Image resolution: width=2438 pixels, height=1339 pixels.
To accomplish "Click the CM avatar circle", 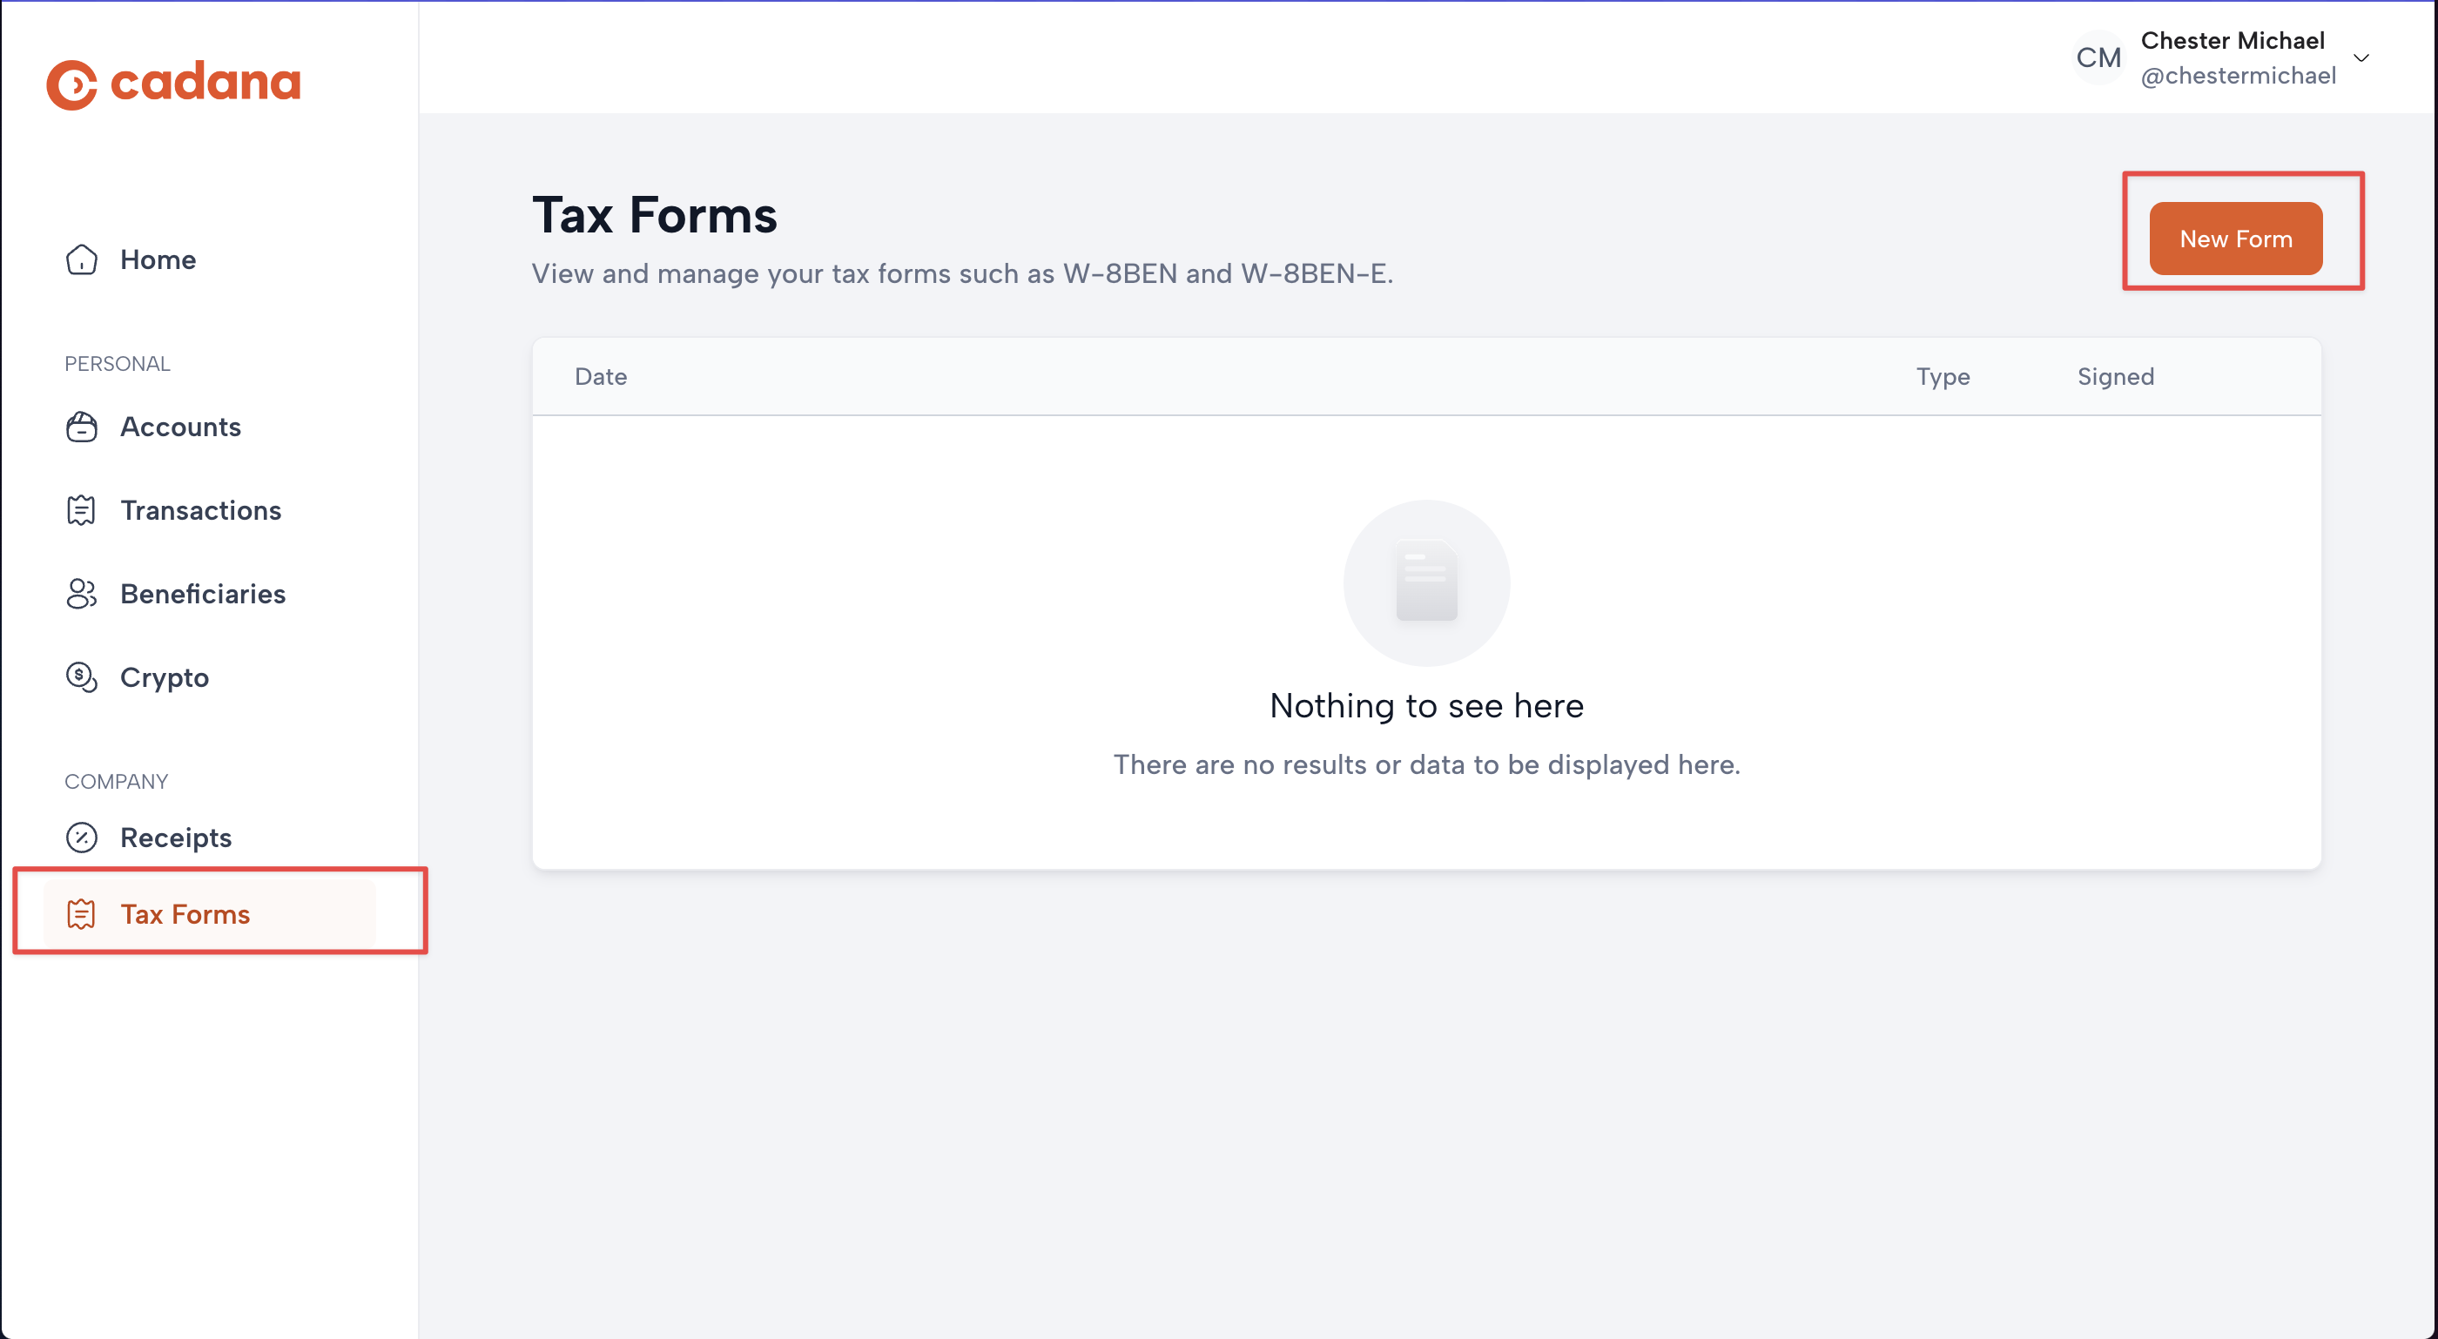I will click(2098, 57).
